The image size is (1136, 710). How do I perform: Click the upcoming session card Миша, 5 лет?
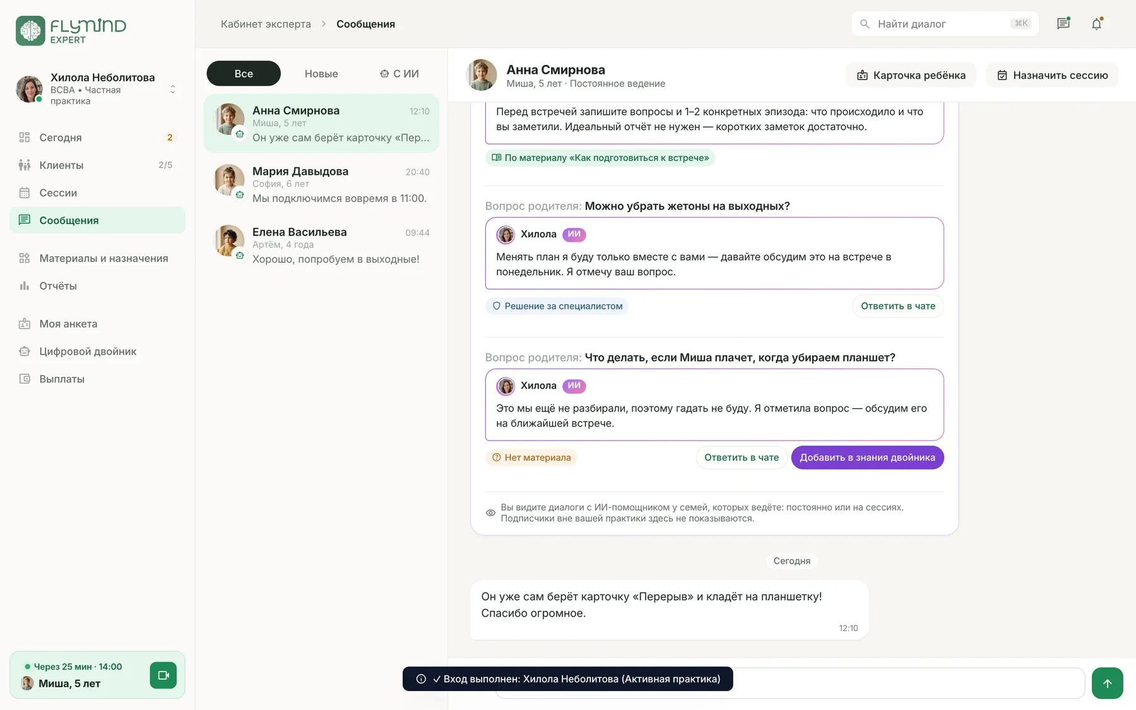tap(97, 675)
